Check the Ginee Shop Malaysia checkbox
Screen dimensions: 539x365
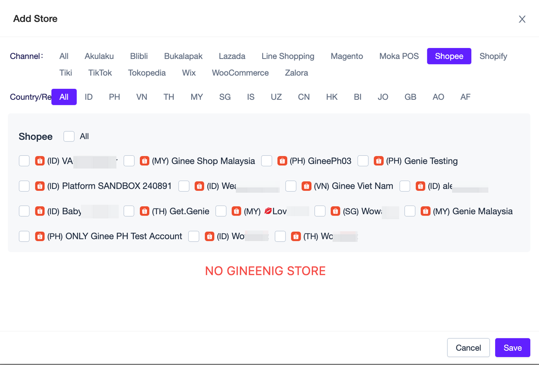tap(129, 161)
